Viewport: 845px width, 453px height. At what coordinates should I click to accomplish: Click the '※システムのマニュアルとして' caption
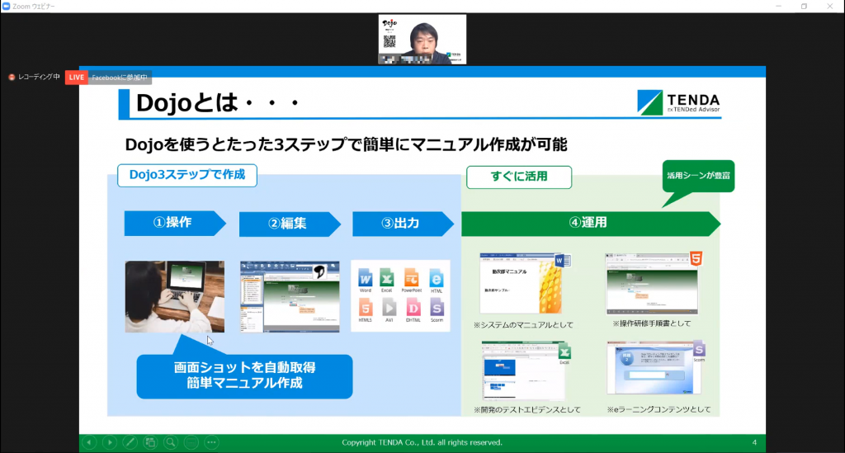pyautogui.click(x=523, y=325)
